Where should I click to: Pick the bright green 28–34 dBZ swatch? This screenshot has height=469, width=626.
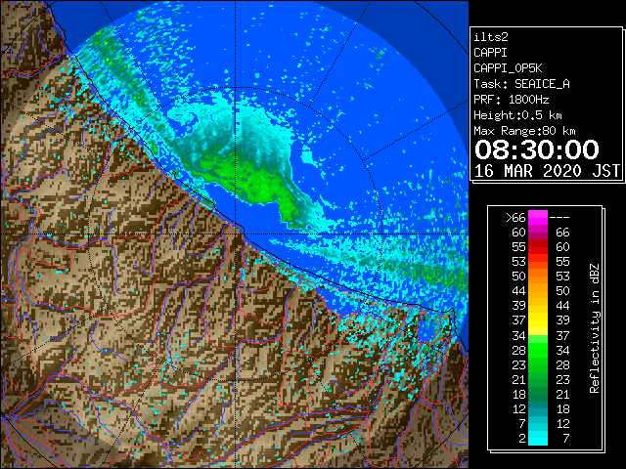tap(538, 350)
